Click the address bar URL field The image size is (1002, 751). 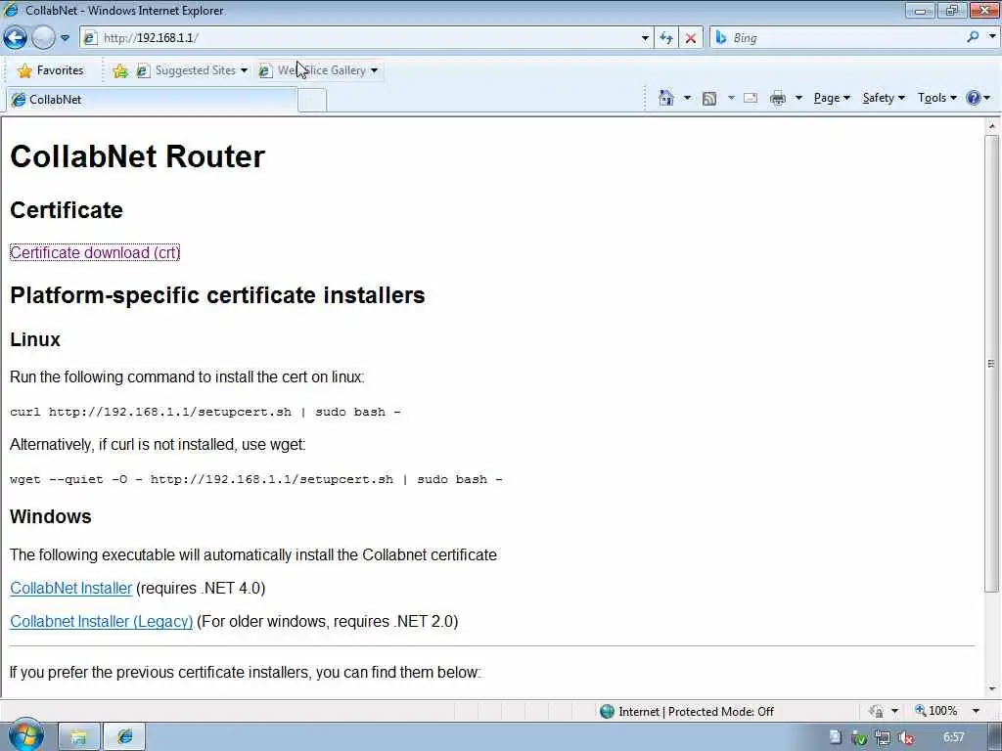(364, 38)
